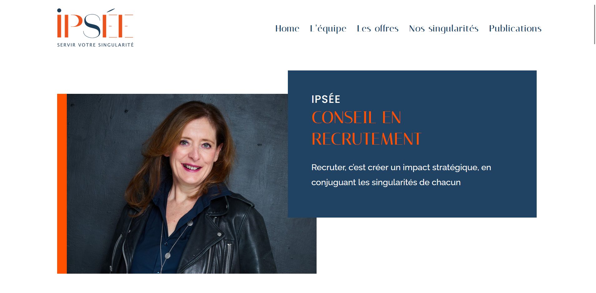
Task: Click the orange word CONSEIL
Action: click(x=344, y=118)
